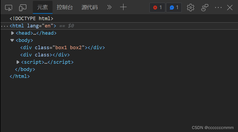Screen dimensions: 238x132
Task: Click the "en" lang attribute value
Action: point(47,26)
